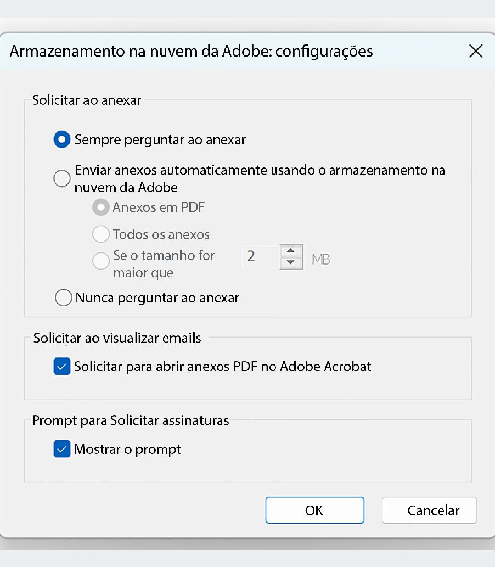Select the "Anexos em PDF" option
Screen dimensions: 495x567
click(x=101, y=207)
